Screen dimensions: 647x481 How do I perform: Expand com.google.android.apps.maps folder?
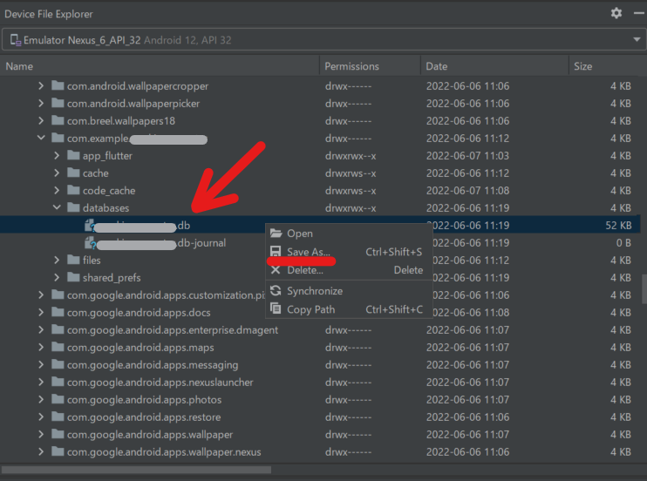(x=40, y=347)
